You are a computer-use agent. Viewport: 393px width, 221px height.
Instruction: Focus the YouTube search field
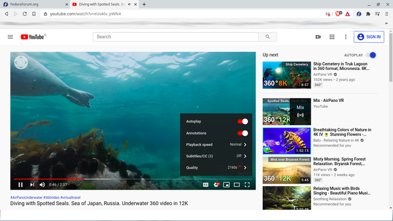[176, 37]
